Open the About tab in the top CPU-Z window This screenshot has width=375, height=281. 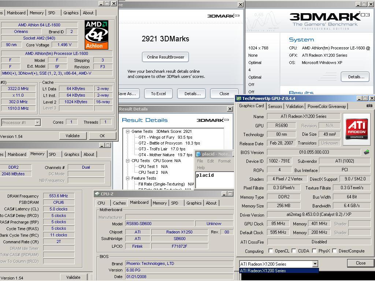[x=88, y=13]
